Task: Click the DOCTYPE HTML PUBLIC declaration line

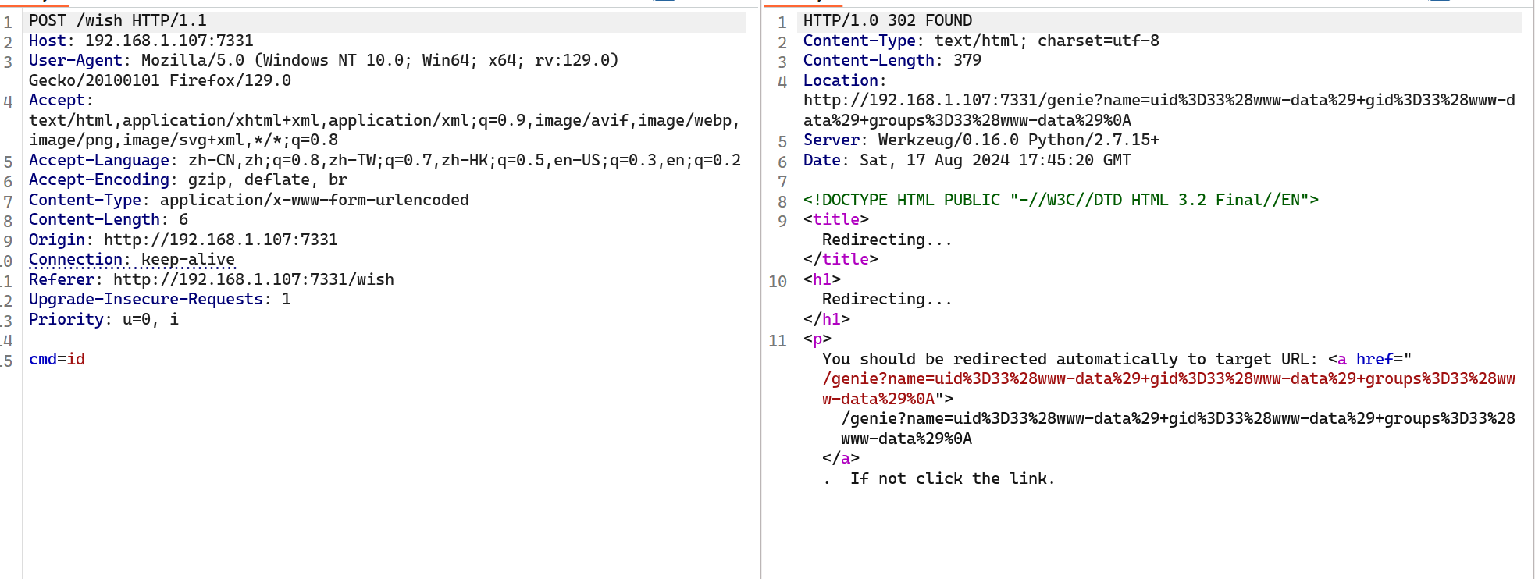Action: tap(1061, 200)
